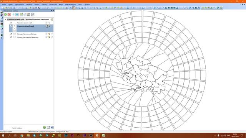Click region style swatch of Кольца_Население_Кольца
The image size is (246, 138).
(x=15, y=34)
